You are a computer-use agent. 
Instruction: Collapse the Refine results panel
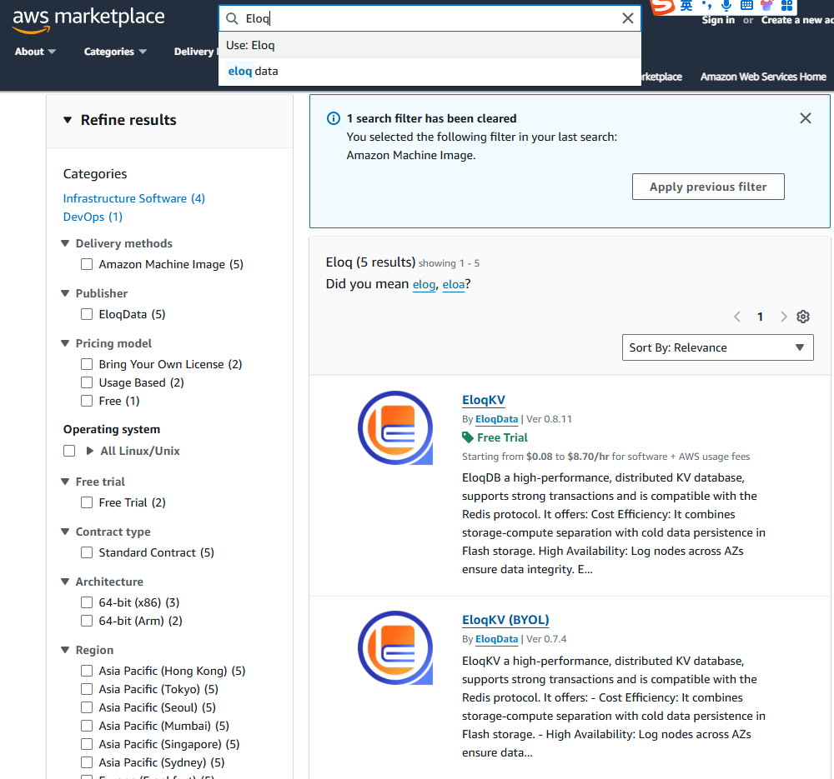tap(68, 120)
